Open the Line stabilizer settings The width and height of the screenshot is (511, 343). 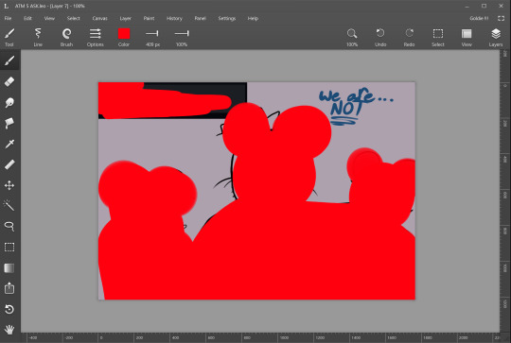click(38, 37)
